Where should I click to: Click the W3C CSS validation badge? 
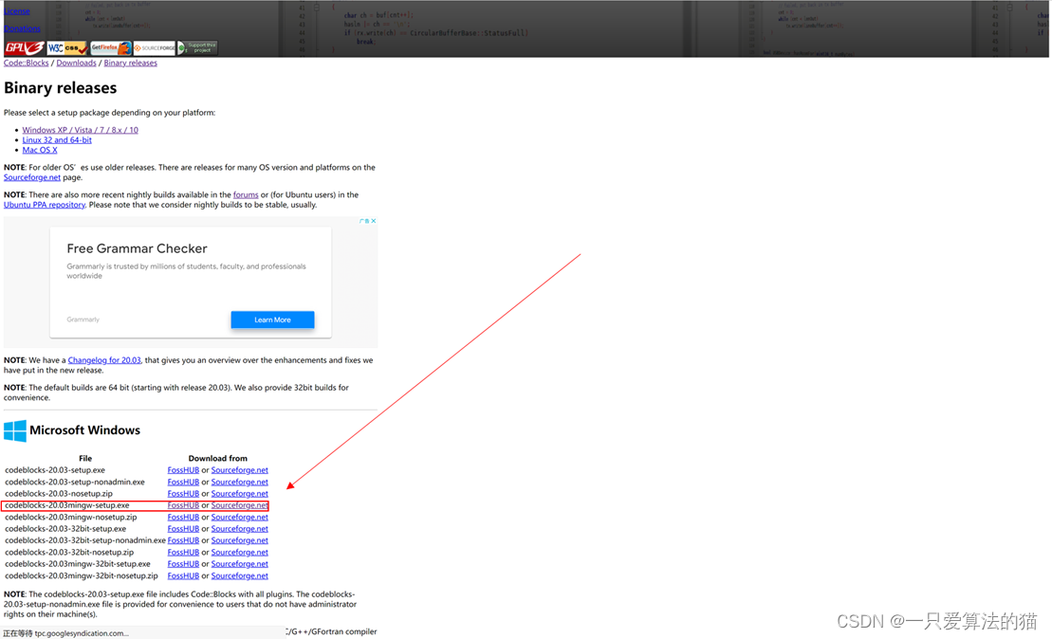(x=67, y=47)
